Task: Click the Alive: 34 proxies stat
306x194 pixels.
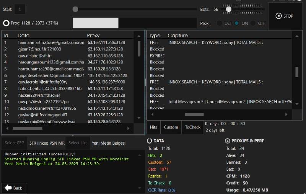Action: click(x=235, y=155)
